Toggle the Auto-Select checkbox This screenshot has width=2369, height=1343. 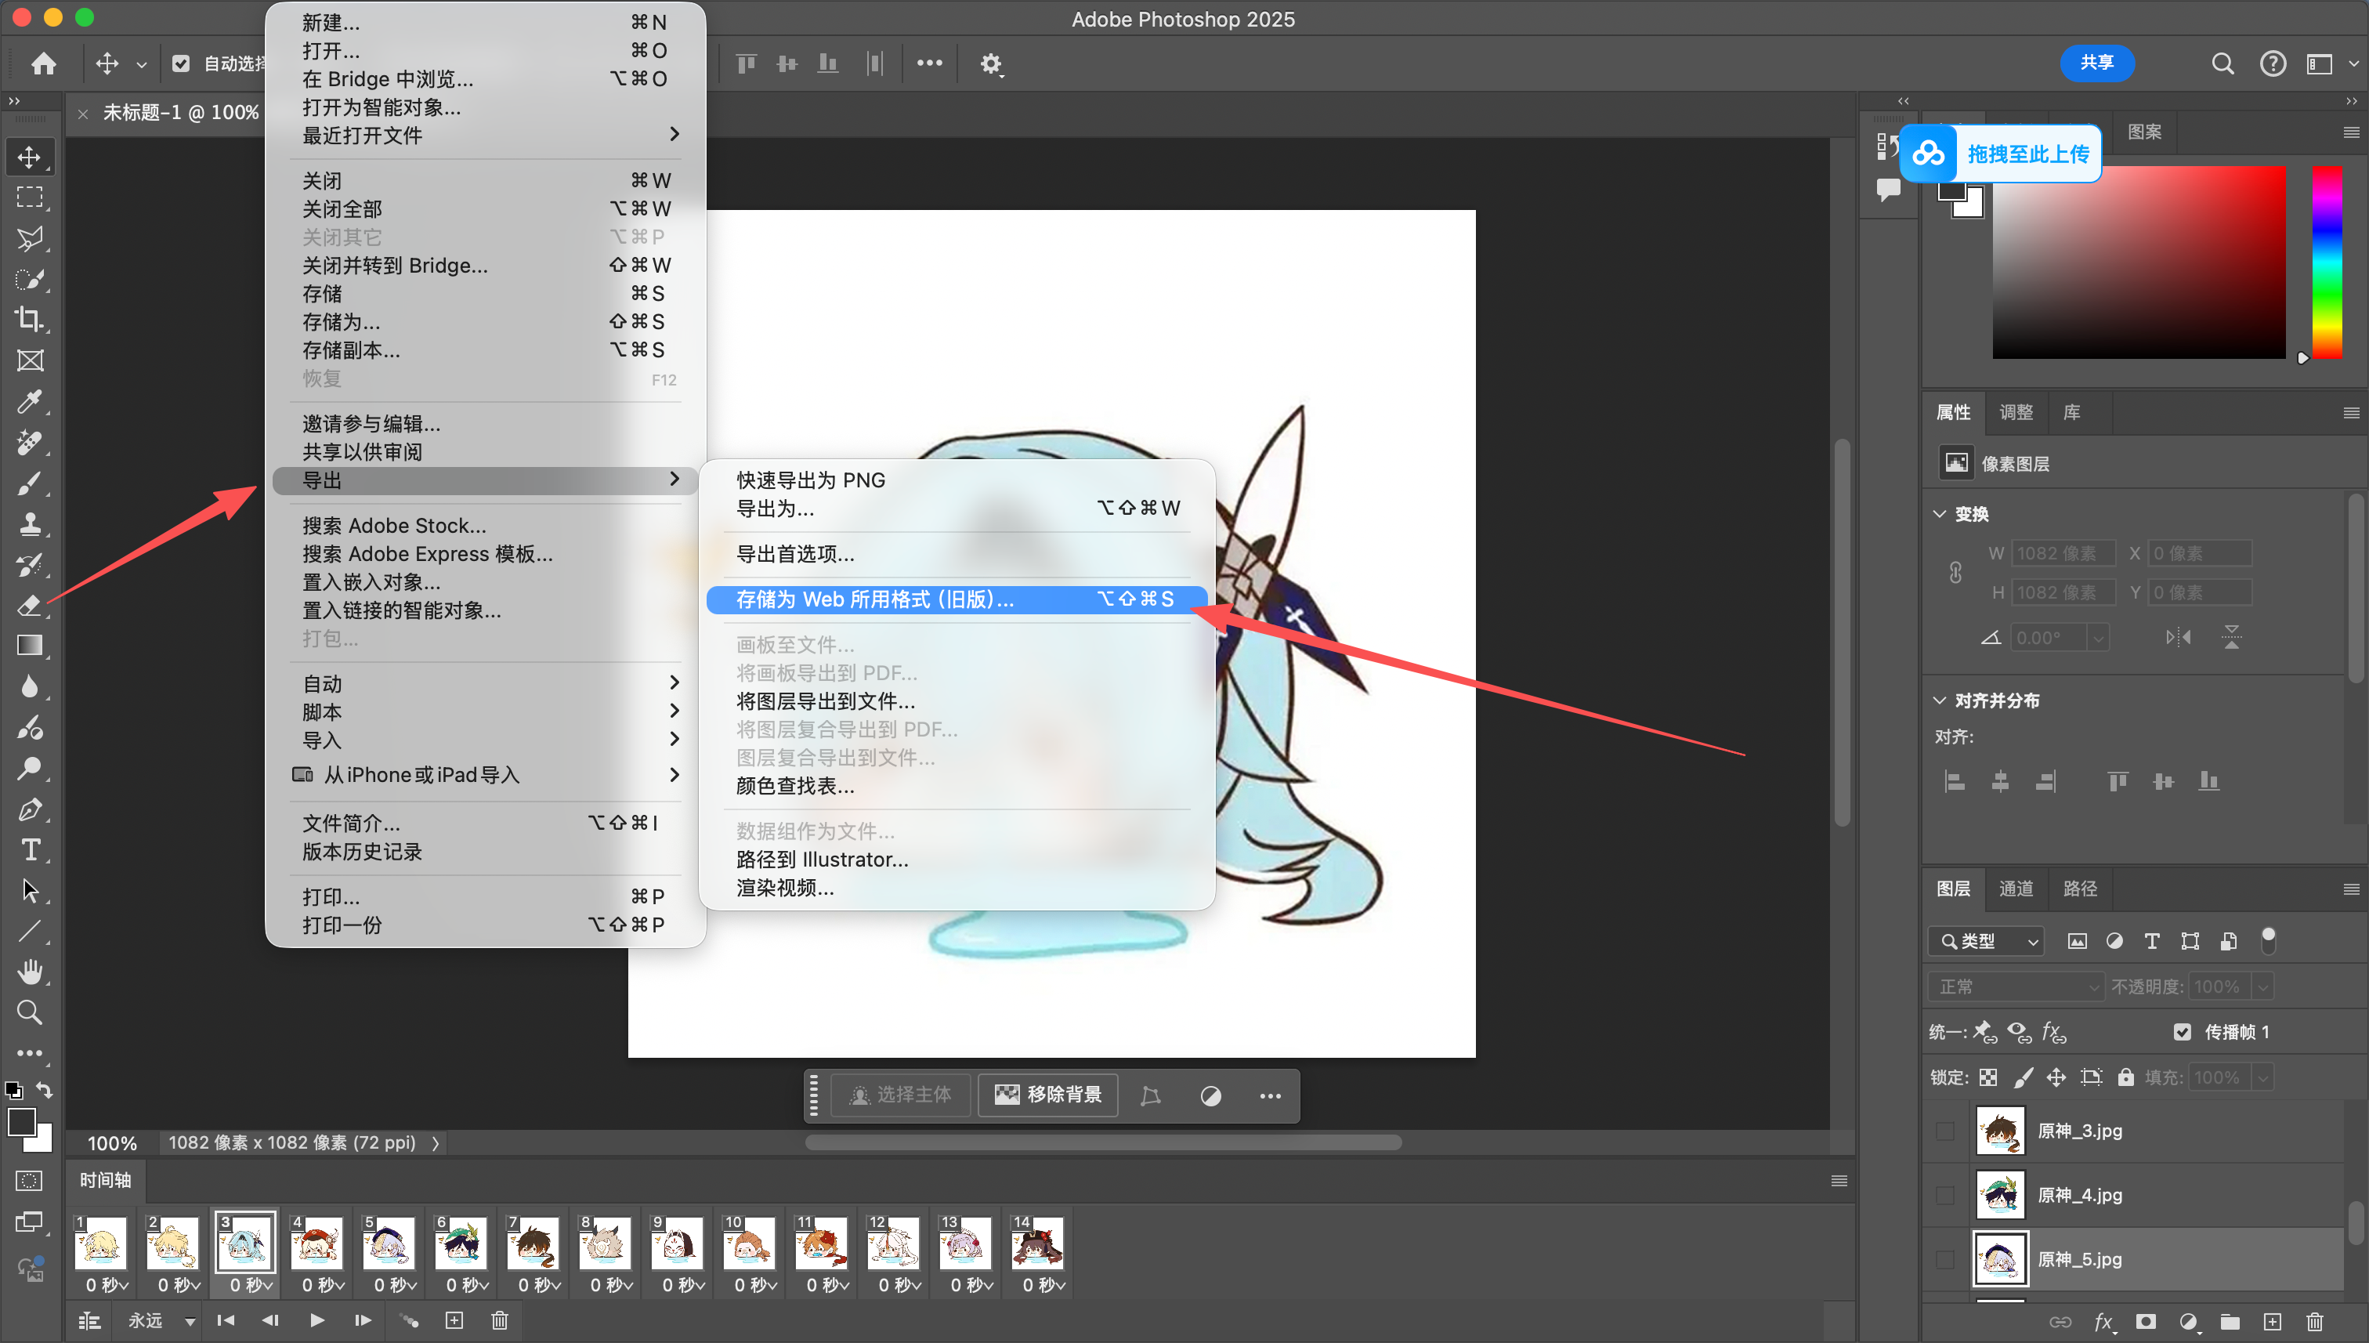click(181, 63)
